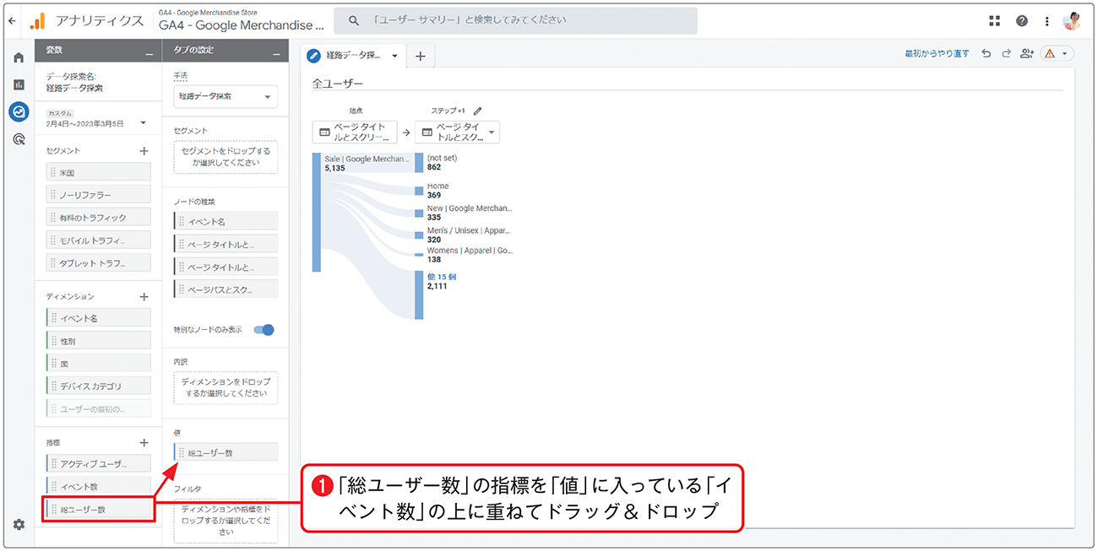Select the 総ユーザー数 chip under 指標
The image size is (1098, 551).
point(98,510)
